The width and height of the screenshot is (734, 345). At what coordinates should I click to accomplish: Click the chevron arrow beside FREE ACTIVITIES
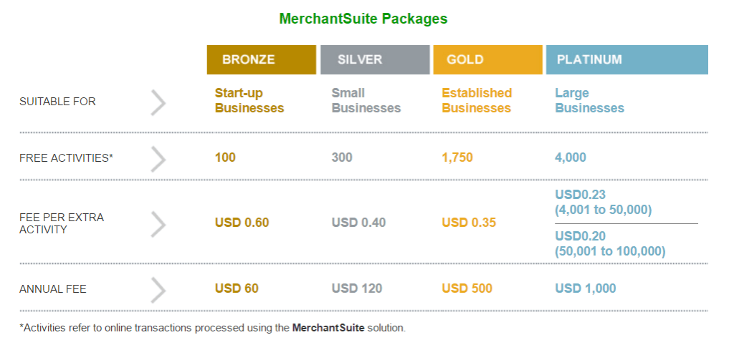(158, 159)
